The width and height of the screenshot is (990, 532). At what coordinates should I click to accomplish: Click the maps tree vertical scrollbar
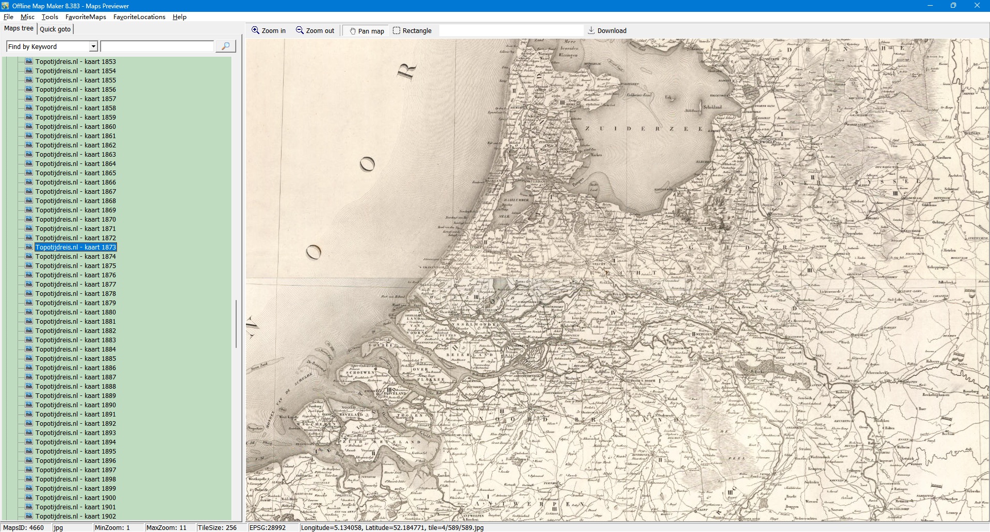tap(236, 324)
